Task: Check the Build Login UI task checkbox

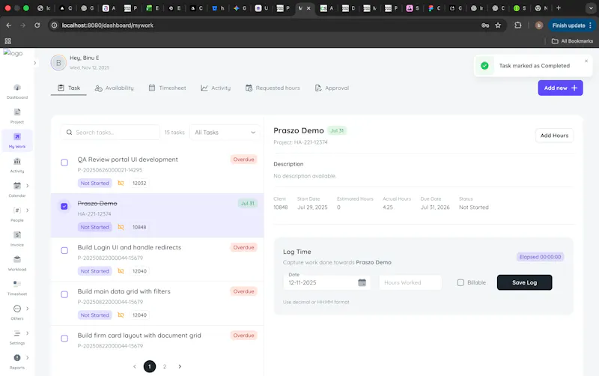Action: click(x=64, y=250)
